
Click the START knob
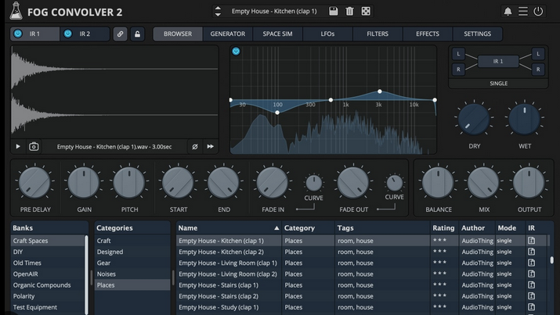[x=178, y=182]
